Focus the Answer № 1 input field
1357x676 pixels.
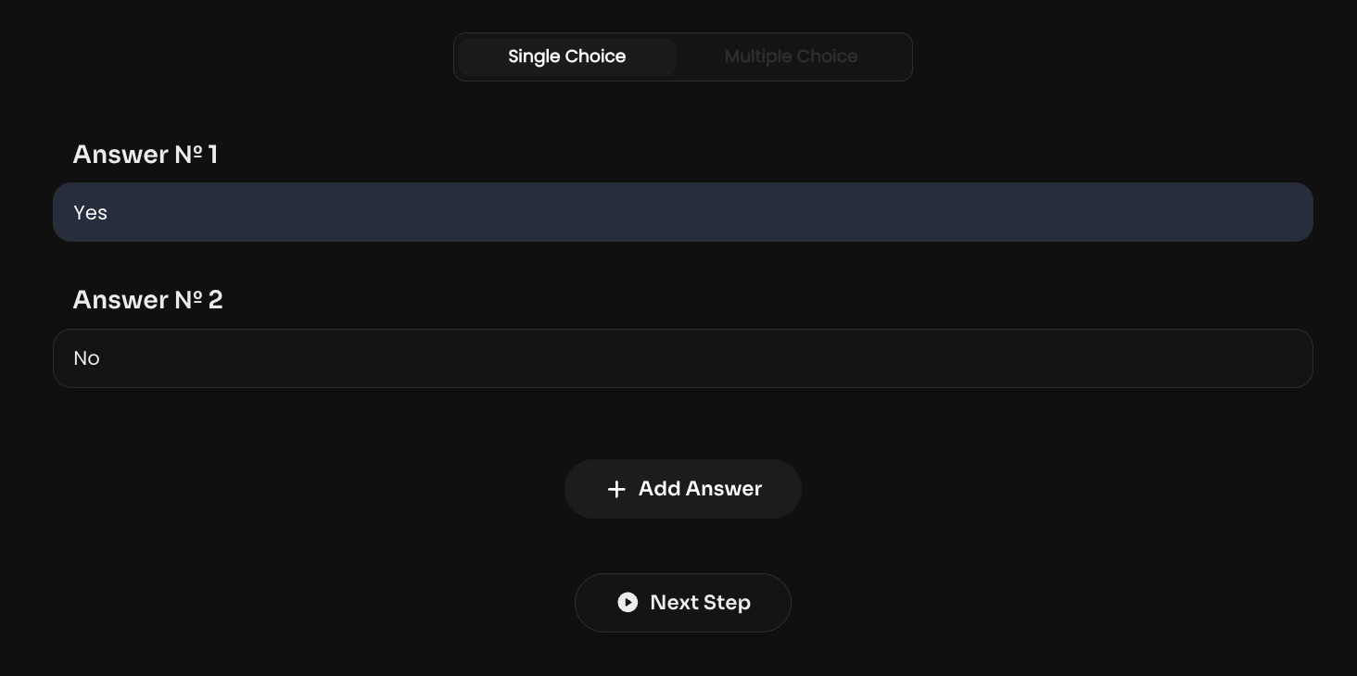click(x=683, y=212)
